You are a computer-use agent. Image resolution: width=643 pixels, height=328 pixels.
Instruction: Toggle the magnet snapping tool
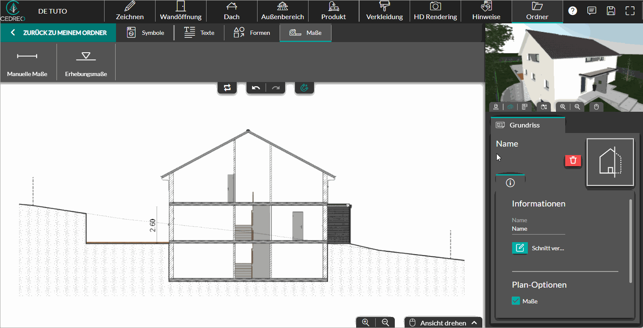304,88
